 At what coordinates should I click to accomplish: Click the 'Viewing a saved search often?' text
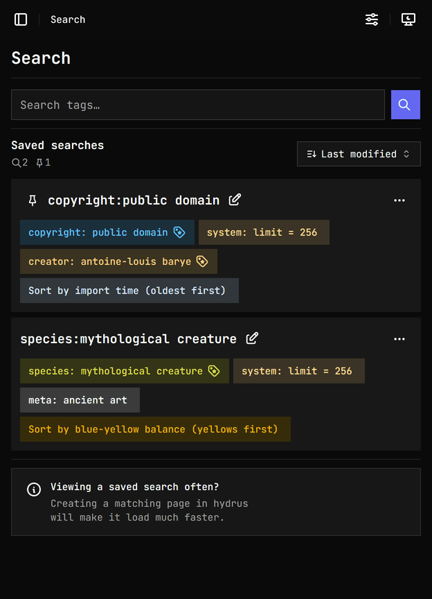135,487
